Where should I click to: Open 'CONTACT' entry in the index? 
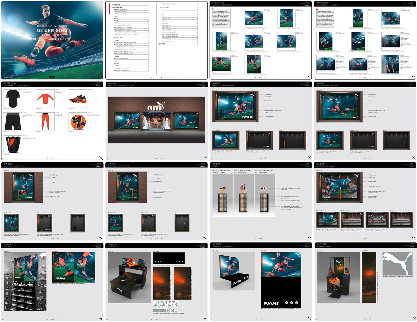tap(178, 44)
